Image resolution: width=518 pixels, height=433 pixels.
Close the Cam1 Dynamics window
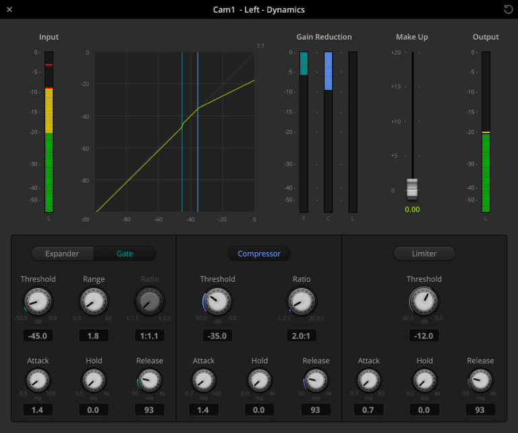coord(9,9)
